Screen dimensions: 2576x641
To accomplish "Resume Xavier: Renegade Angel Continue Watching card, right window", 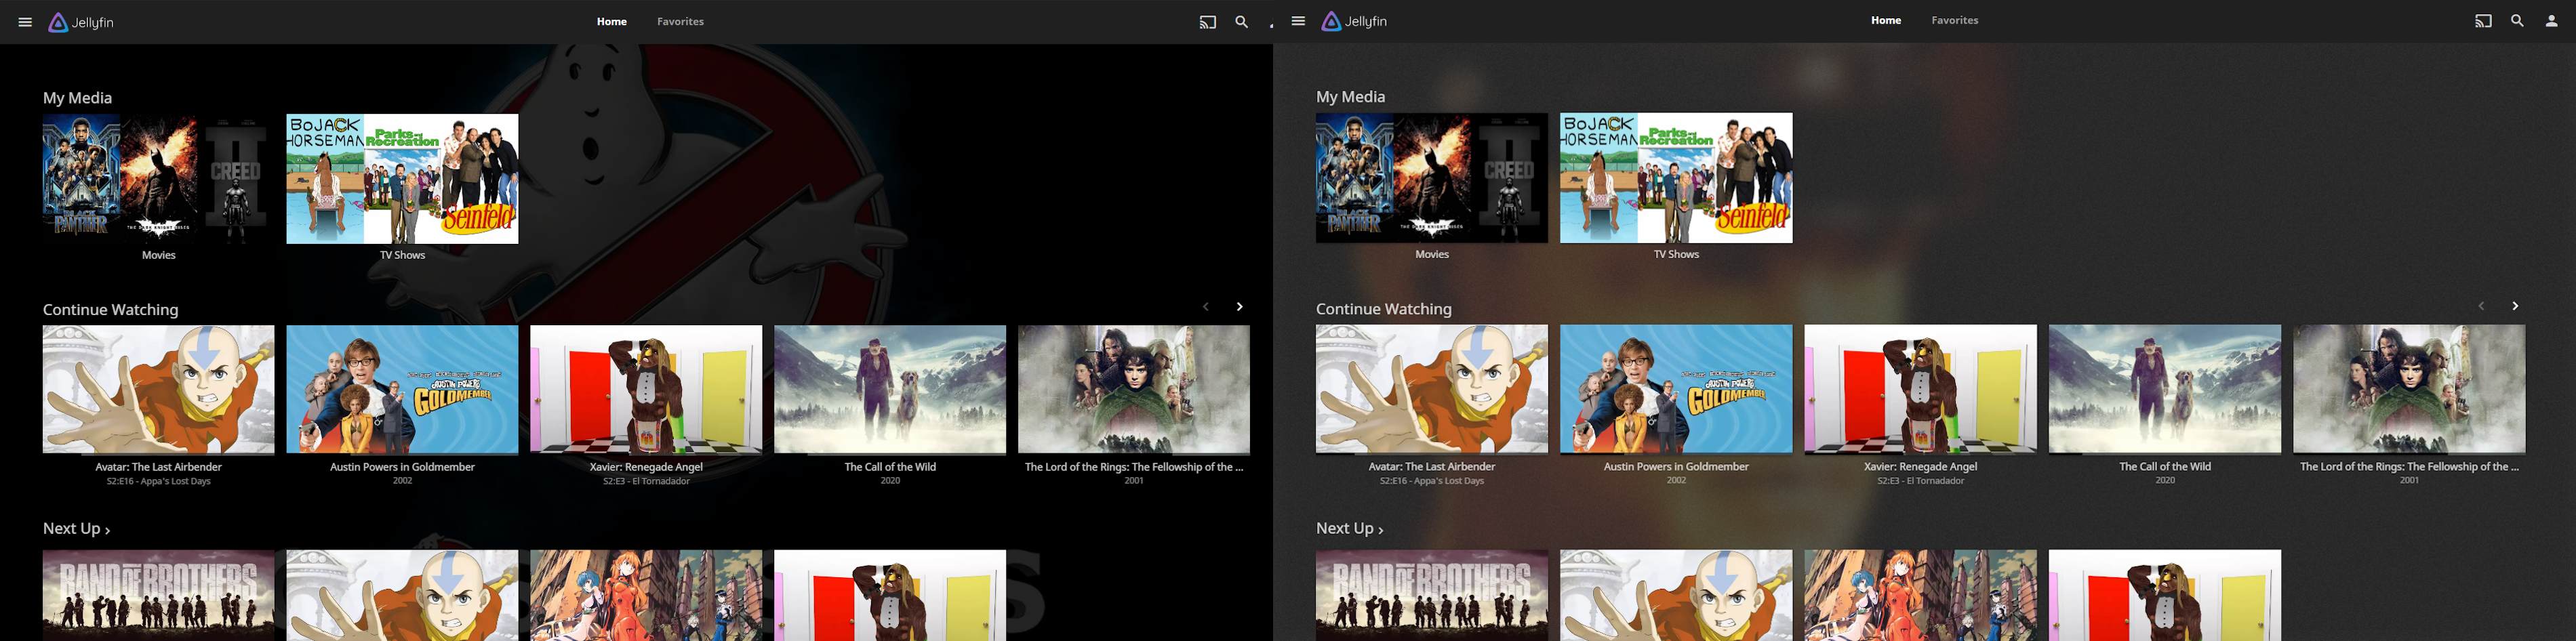I will coord(1920,389).
